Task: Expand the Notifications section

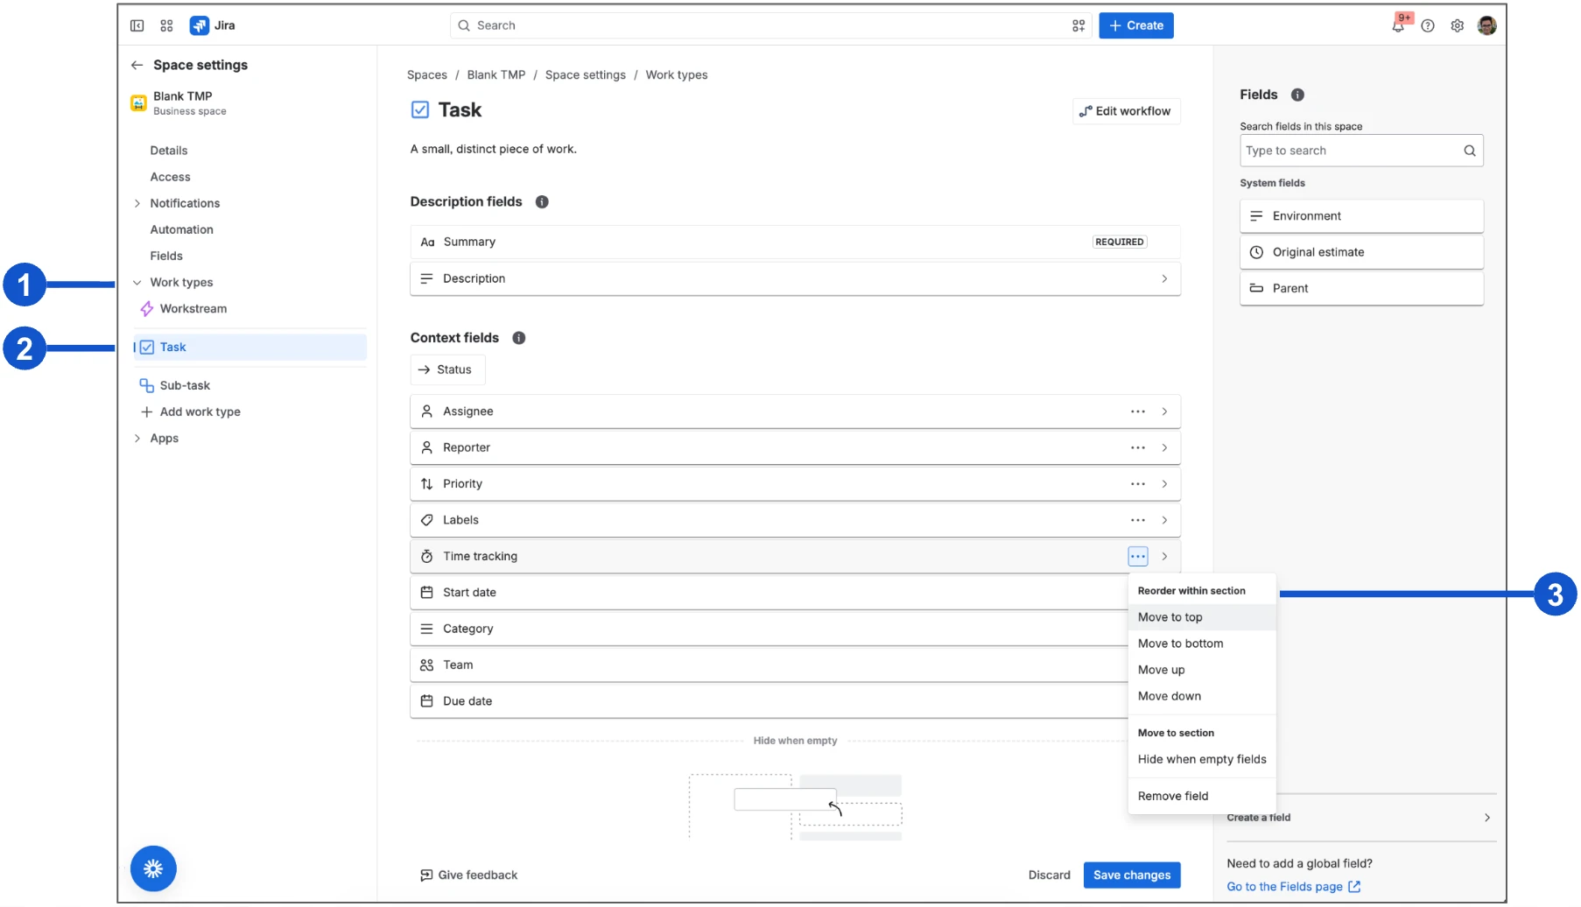Action: [137, 203]
